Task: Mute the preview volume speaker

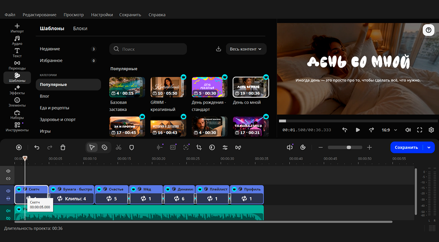Action: coord(408,130)
